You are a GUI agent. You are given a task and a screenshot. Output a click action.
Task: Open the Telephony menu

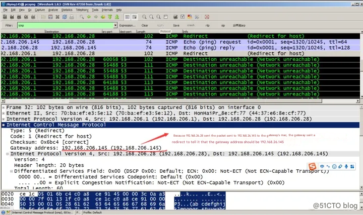click(x=82, y=10)
